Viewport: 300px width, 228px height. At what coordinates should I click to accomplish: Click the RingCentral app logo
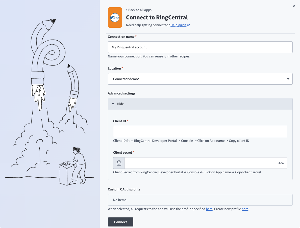click(x=115, y=17)
